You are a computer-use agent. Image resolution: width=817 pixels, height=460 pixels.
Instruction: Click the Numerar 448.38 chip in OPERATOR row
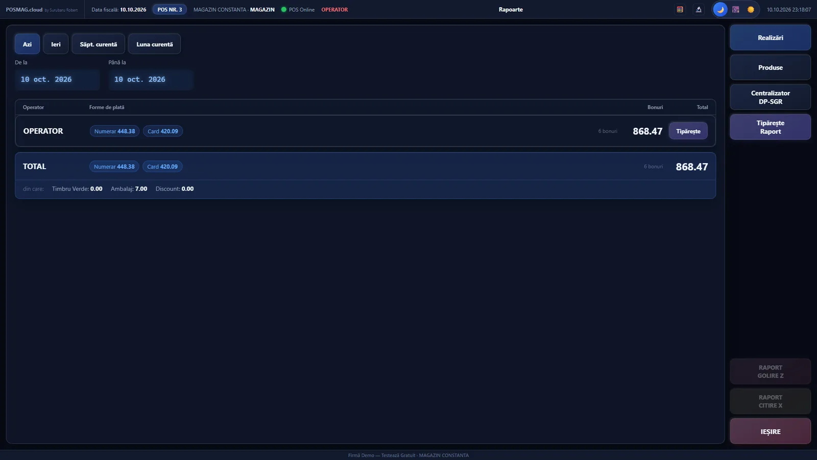point(114,131)
